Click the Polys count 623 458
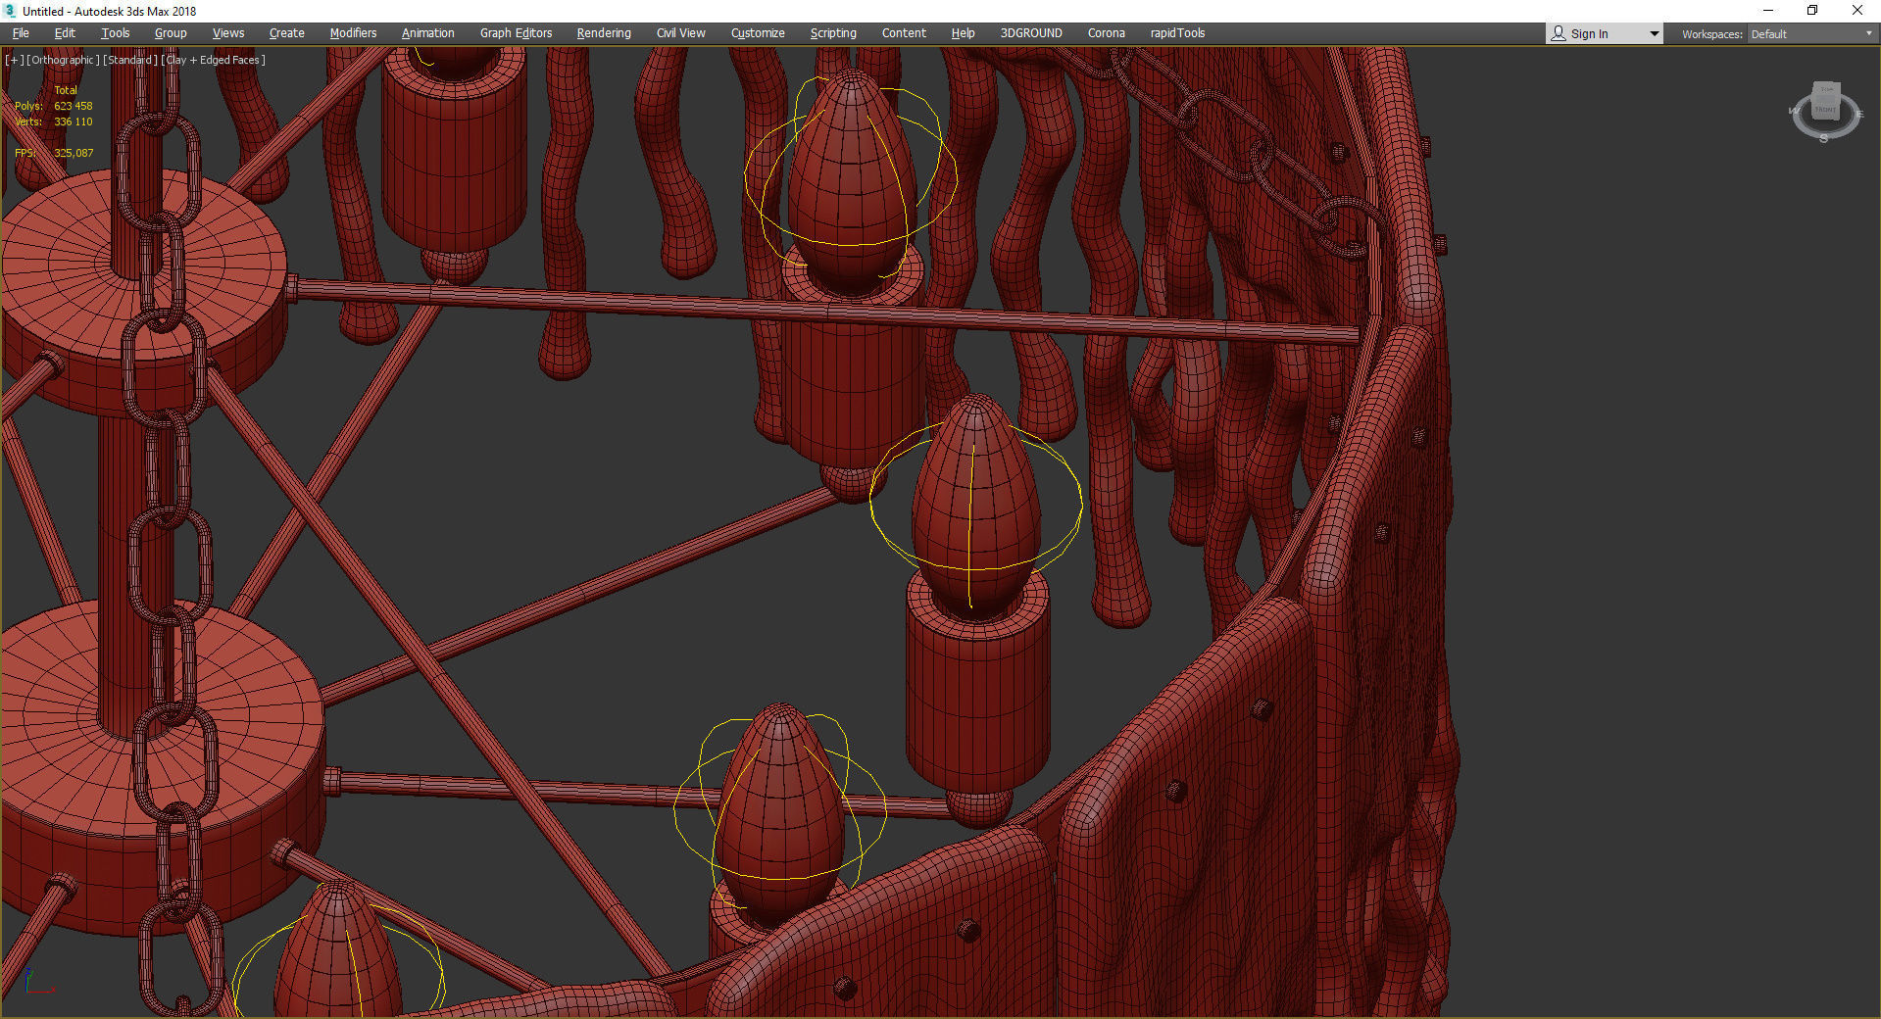 pos(74,106)
